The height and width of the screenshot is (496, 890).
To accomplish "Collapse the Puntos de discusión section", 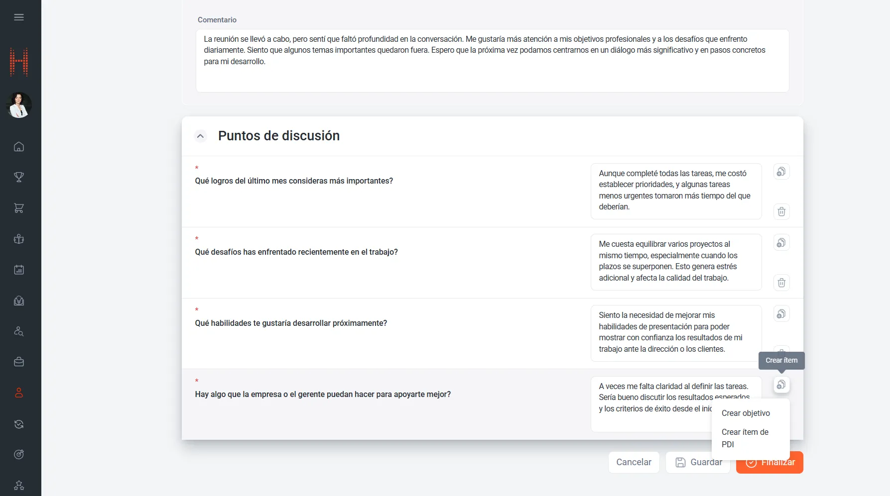I will point(200,136).
